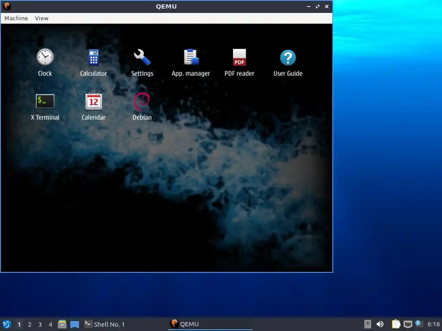The width and height of the screenshot is (442, 331).
Task: Open the App. manager icon
Action: coord(191,57)
